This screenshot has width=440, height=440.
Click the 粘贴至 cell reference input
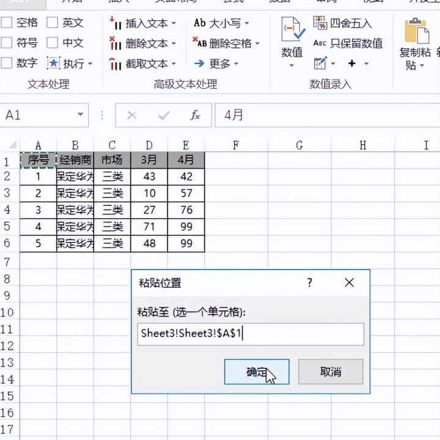[251, 334]
